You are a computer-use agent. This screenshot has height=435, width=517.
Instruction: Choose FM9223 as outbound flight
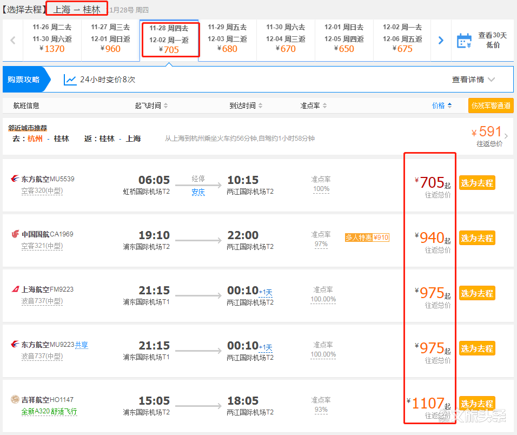click(x=477, y=293)
